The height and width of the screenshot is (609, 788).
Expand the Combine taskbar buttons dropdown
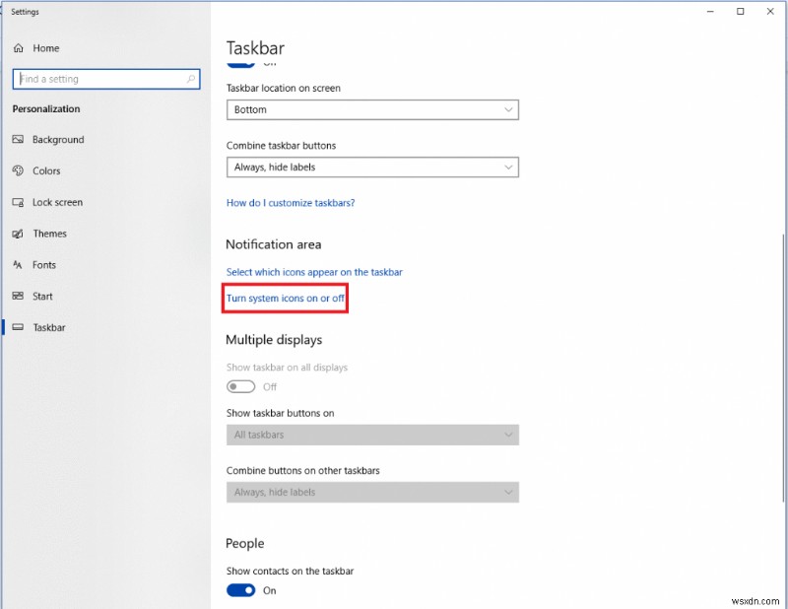coord(372,167)
